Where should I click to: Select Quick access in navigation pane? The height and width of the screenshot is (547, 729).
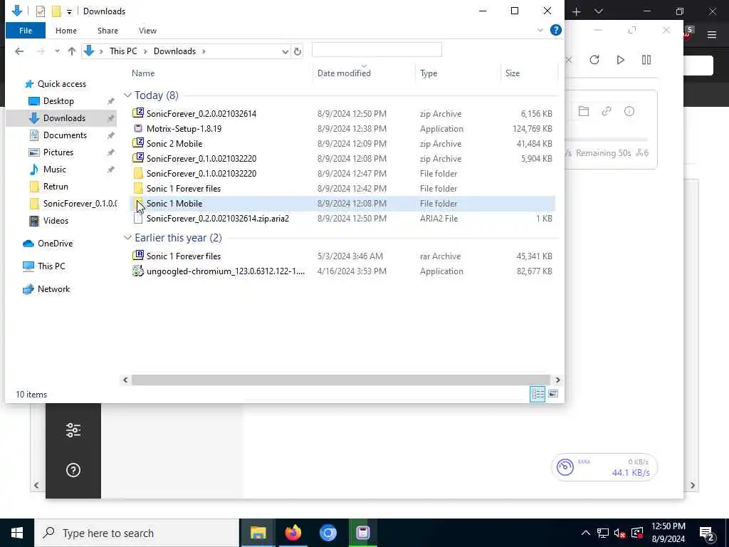(x=61, y=84)
